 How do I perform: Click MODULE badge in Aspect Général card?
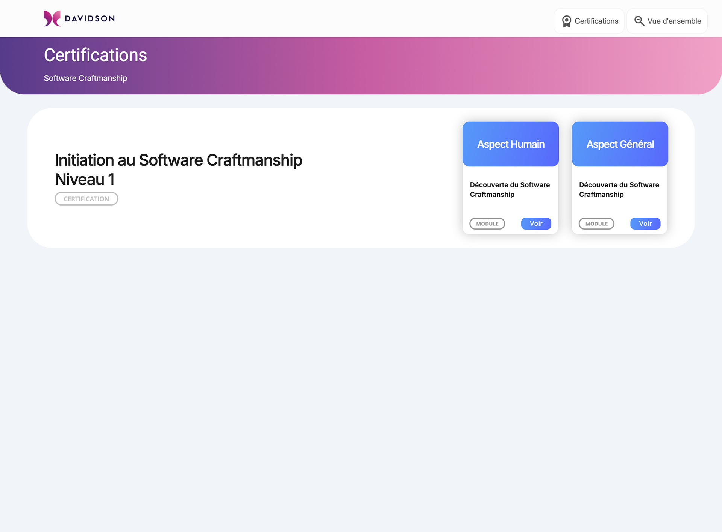coord(596,224)
